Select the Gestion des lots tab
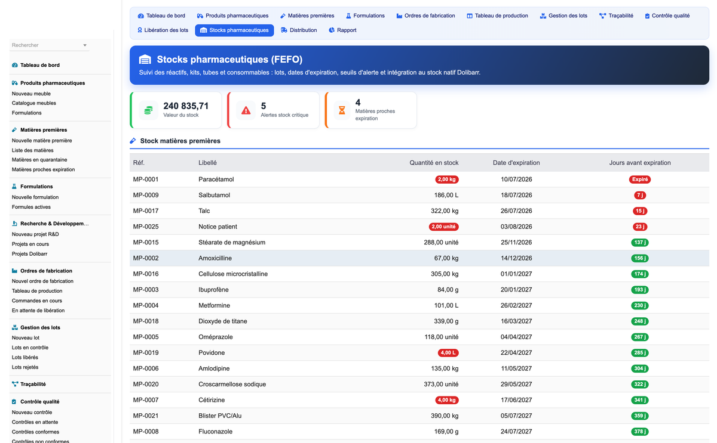 [563, 16]
